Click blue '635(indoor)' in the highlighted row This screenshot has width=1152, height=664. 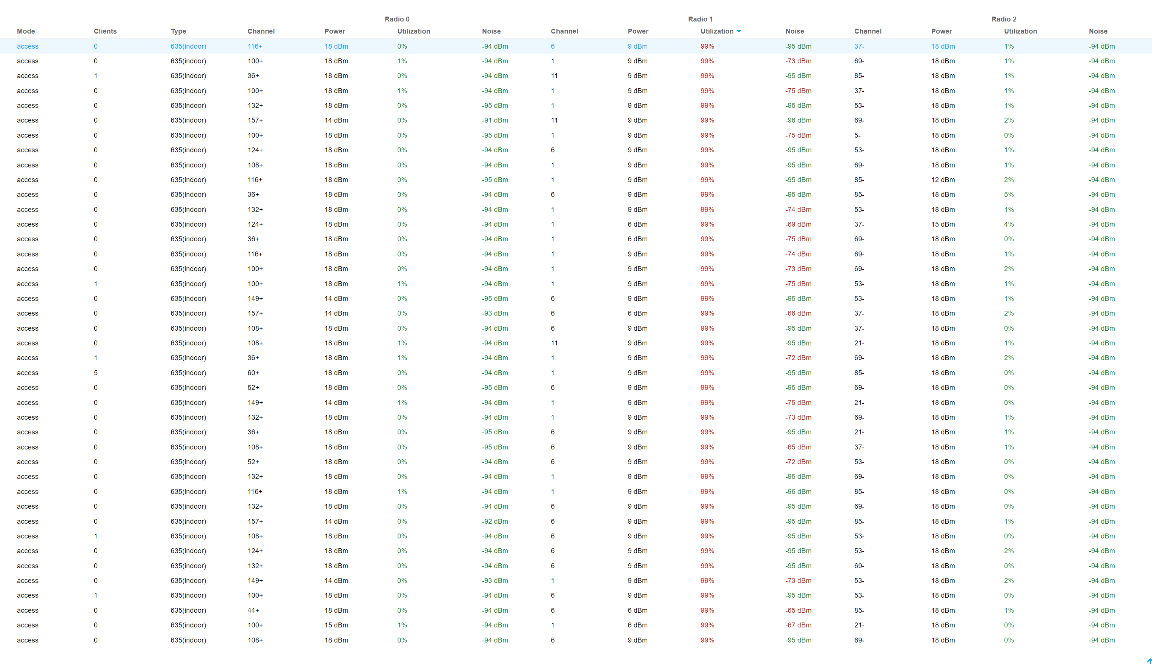click(189, 46)
